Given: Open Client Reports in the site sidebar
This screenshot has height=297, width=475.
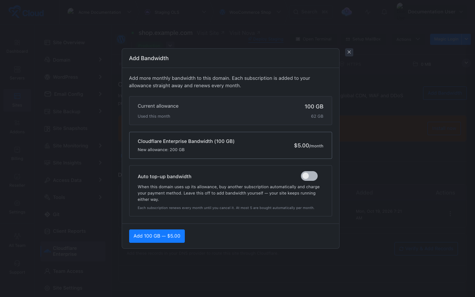Looking at the screenshot, I should tap(73, 231).
